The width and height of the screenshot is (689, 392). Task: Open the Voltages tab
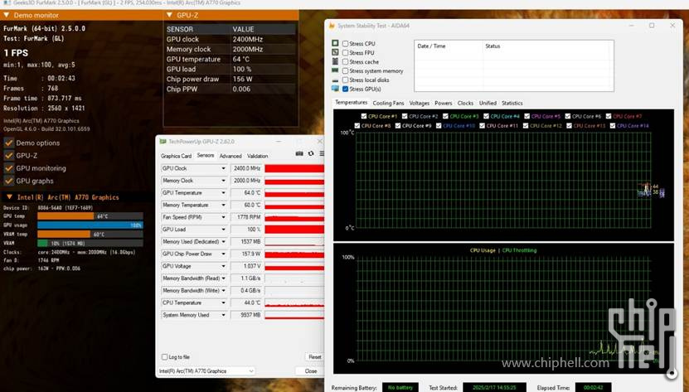[420, 104]
